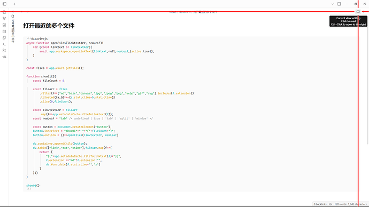Open graph view from the ribbon
The width and height of the screenshot is (369, 207).
pyautogui.click(x=4, y=19)
